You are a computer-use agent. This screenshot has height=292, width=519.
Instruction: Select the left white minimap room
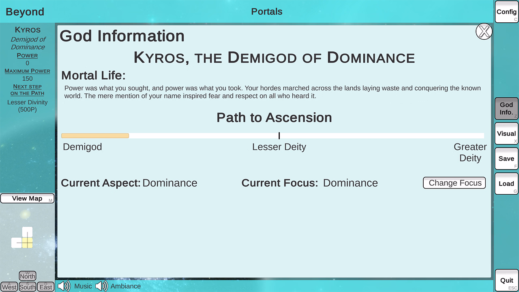17,243
